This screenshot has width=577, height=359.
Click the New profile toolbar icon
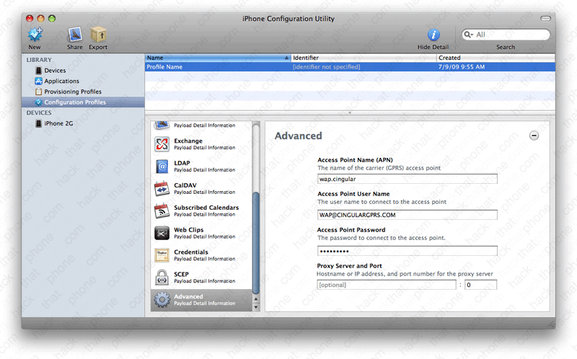(35, 34)
